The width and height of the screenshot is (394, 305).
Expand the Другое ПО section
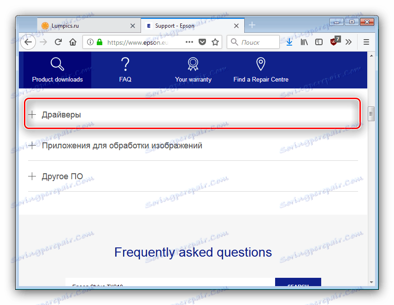tap(193, 176)
